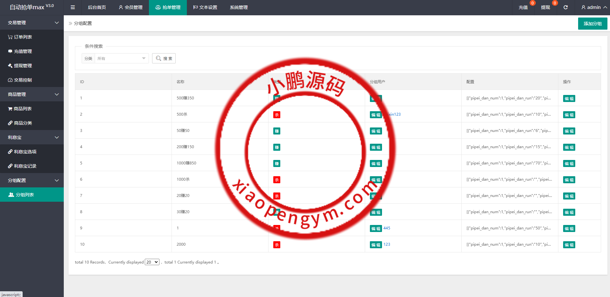This screenshot has height=297, width=610.
Task: Open the group user link 445
Action: pyautogui.click(x=387, y=228)
